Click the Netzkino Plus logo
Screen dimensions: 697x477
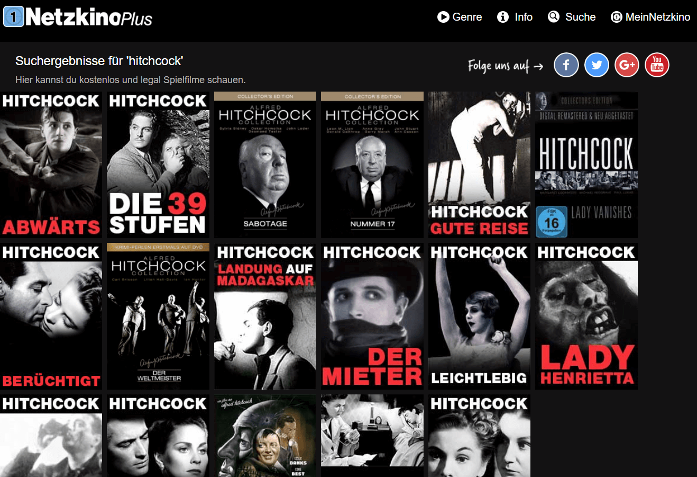click(78, 17)
